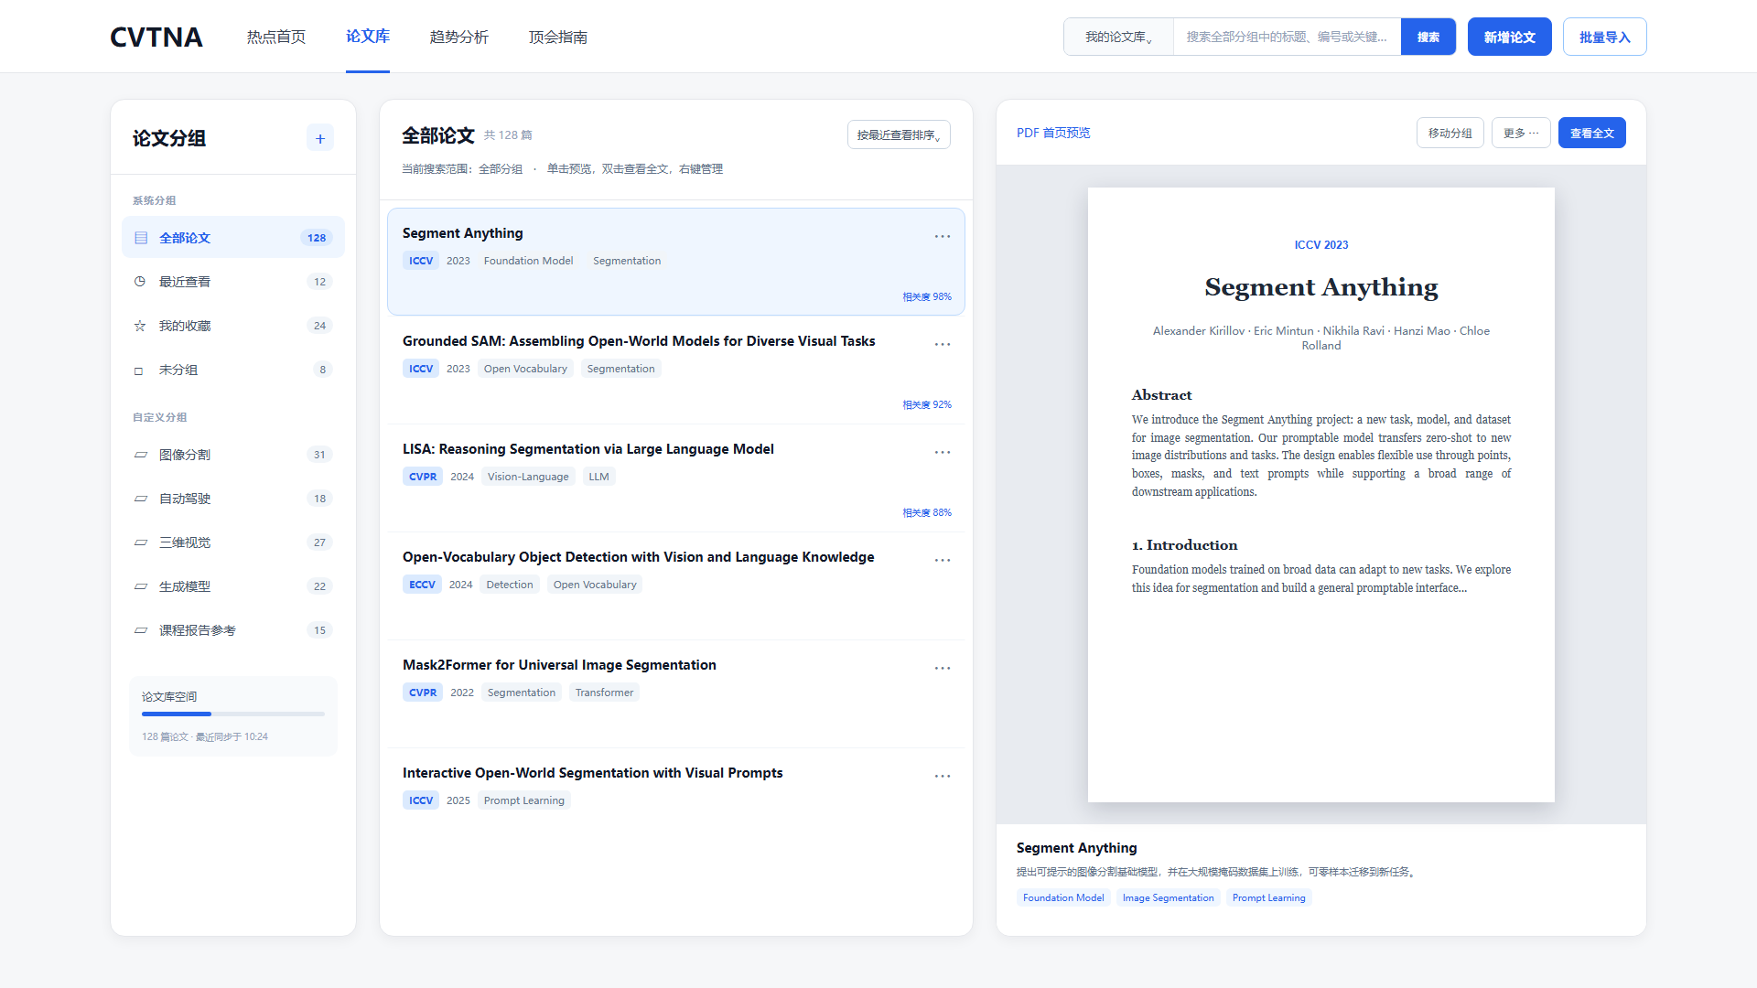The image size is (1757, 988).
Task: Select the 最近查看 group row
Action: pos(233,282)
